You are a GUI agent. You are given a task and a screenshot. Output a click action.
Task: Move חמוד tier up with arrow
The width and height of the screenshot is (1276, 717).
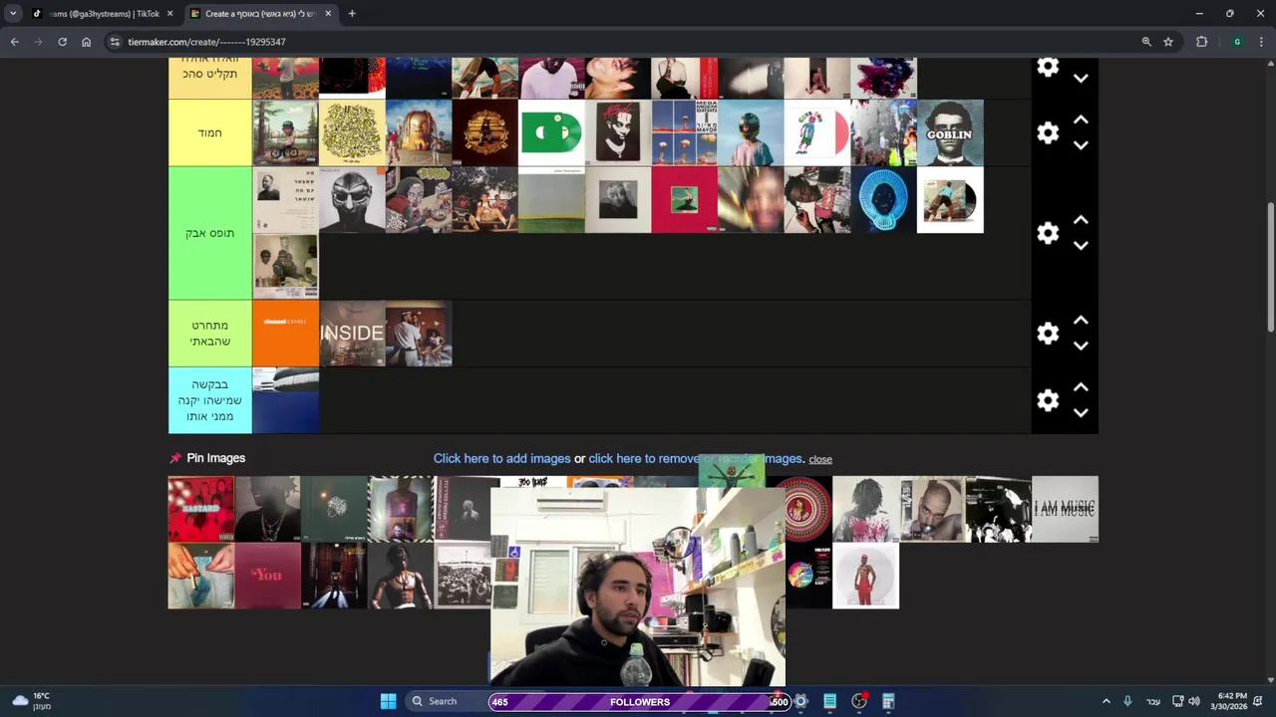click(1081, 119)
